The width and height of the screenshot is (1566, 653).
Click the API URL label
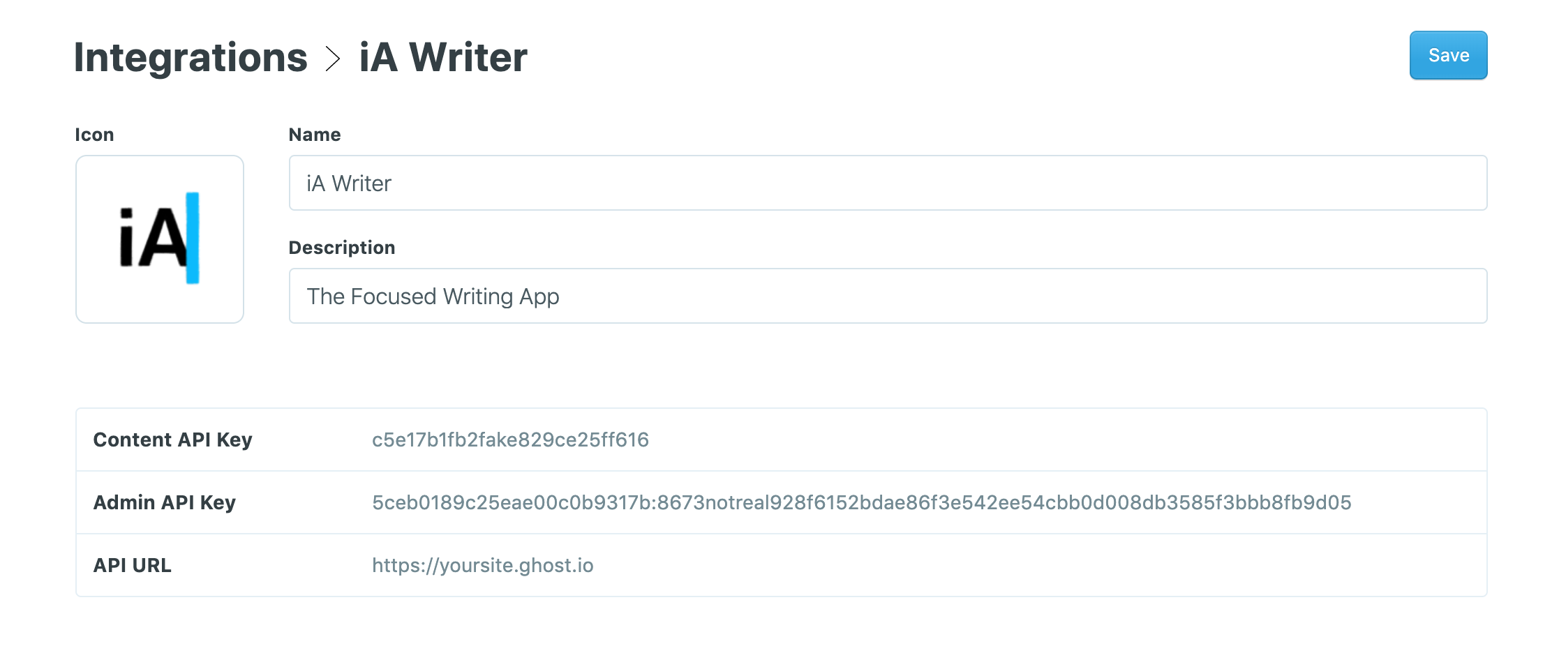(132, 565)
